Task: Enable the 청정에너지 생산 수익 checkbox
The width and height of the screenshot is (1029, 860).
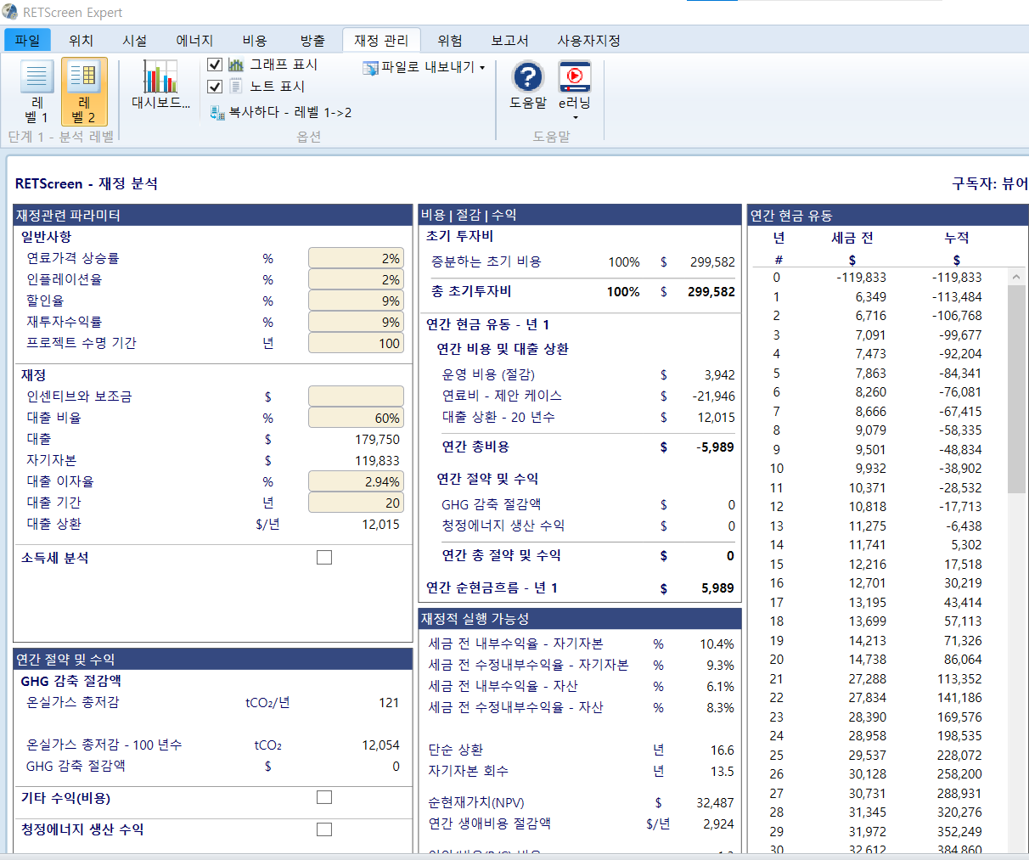Action: (324, 829)
